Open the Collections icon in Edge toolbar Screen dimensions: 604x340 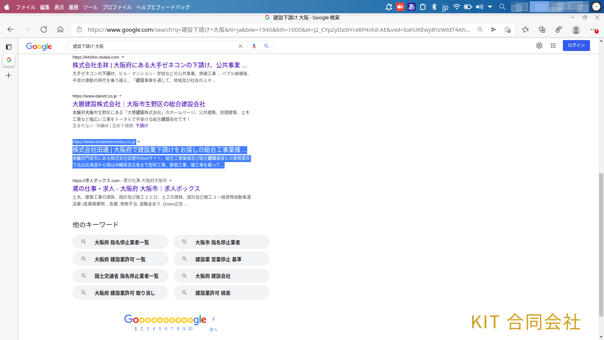542,29
